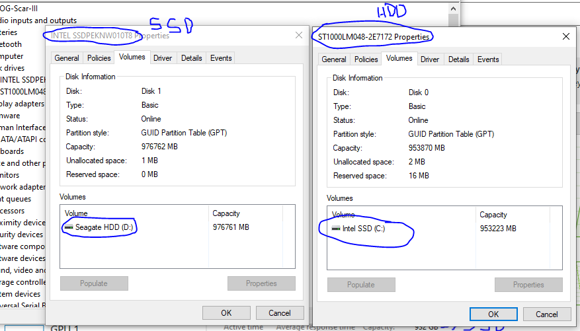This screenshot has height=331, width=580.
Task: Select Volumes tab in ST1000LM048 Properties window
Action: pyautogui.click(x=399, y=58)
